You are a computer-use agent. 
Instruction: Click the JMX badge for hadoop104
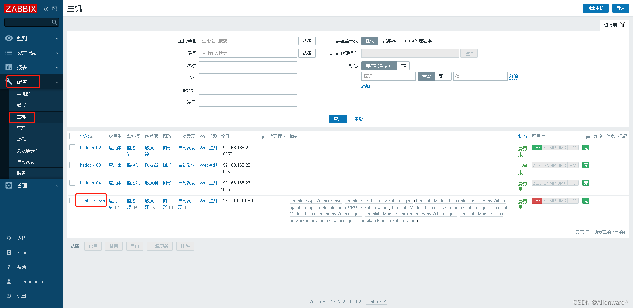point(562,183)
